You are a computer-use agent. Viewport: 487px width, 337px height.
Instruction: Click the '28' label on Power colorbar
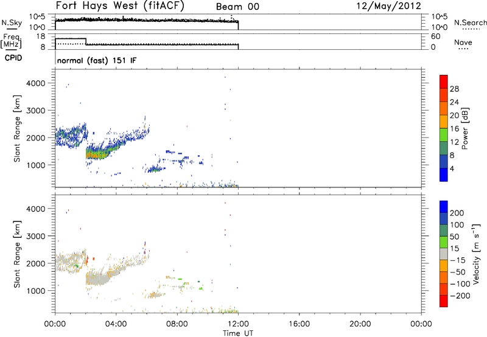pos(454,89)
